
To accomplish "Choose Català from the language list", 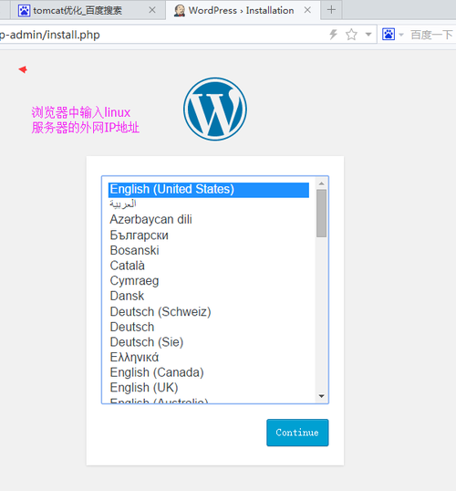I will click(209, 266).
